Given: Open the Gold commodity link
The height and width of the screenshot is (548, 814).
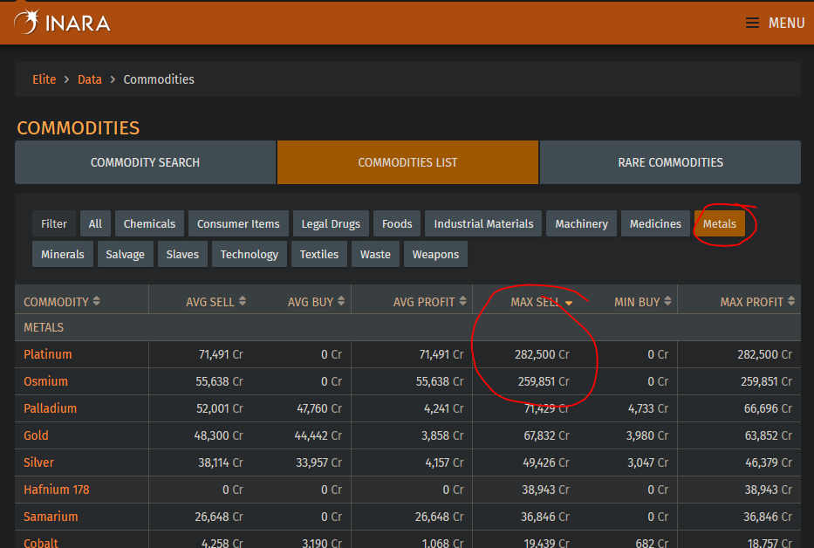Looking at the screenshot, I should [x=36, y=435].
